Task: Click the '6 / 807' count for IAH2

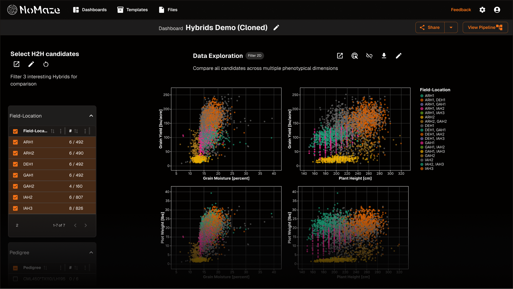Action: pyautogui.click(x=76, y=197)
